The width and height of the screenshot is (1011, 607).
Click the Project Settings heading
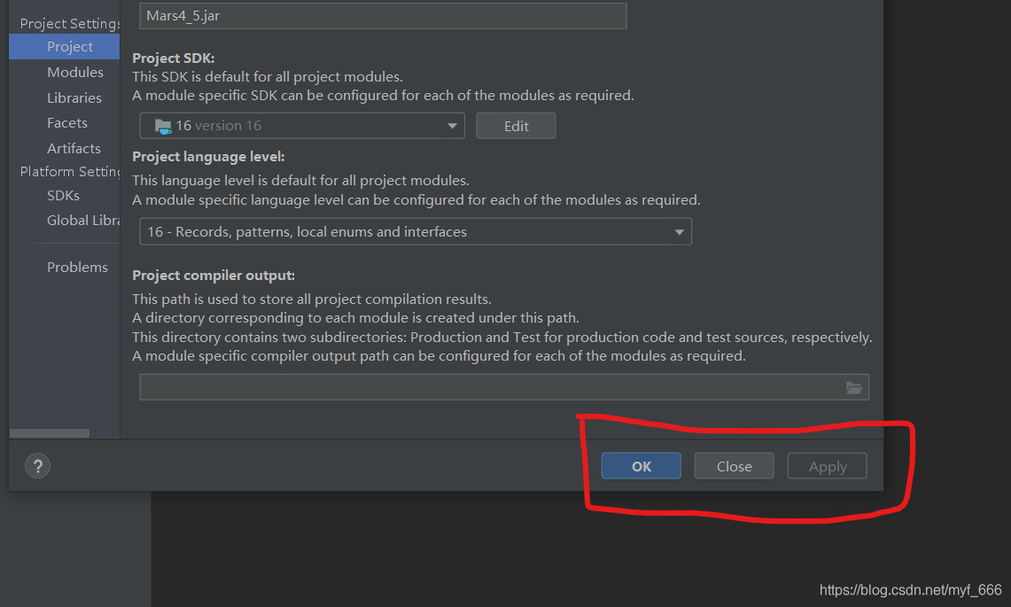click(x=70, y=24)
